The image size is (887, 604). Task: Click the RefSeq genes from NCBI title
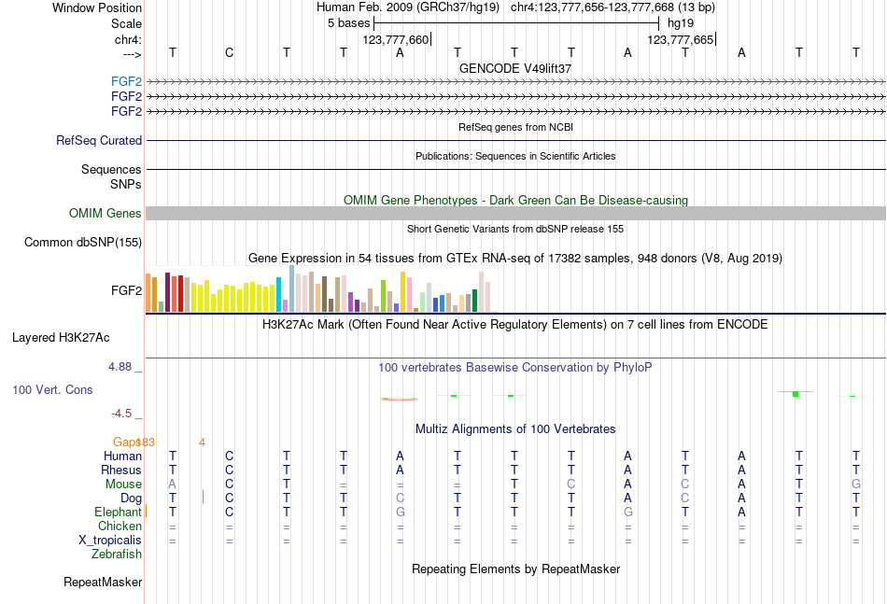[515, 127]
